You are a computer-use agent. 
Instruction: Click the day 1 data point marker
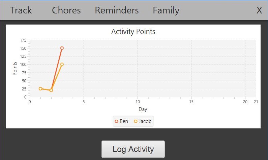(40, 89)
